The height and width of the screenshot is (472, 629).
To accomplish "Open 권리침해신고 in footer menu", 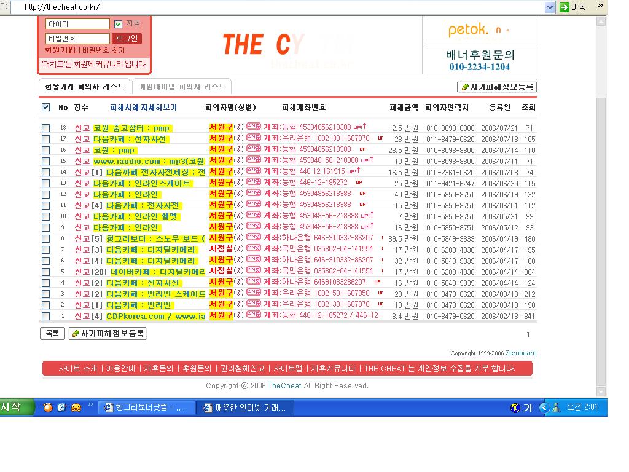I will (x=242, y=369).
